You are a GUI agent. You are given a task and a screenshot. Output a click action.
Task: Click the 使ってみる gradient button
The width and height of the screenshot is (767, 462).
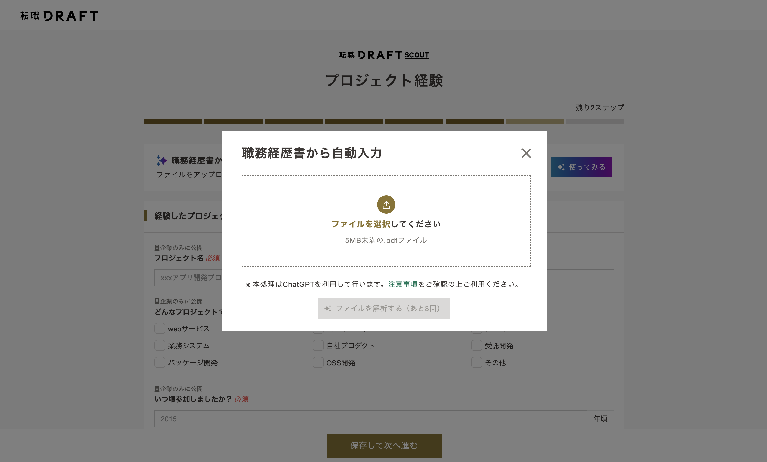pos(581,167)
